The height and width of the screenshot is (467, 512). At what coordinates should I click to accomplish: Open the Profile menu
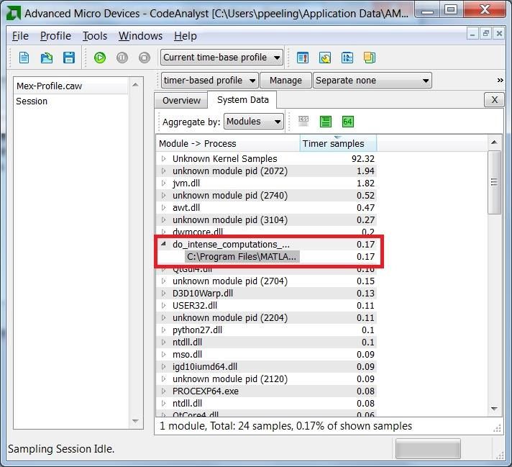[x=55, y=36]
